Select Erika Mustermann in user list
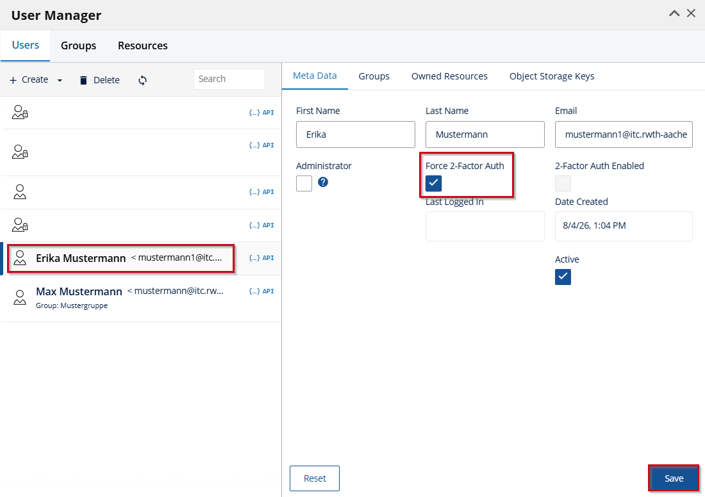The image size is (705, 497). (x=141, y=258)
